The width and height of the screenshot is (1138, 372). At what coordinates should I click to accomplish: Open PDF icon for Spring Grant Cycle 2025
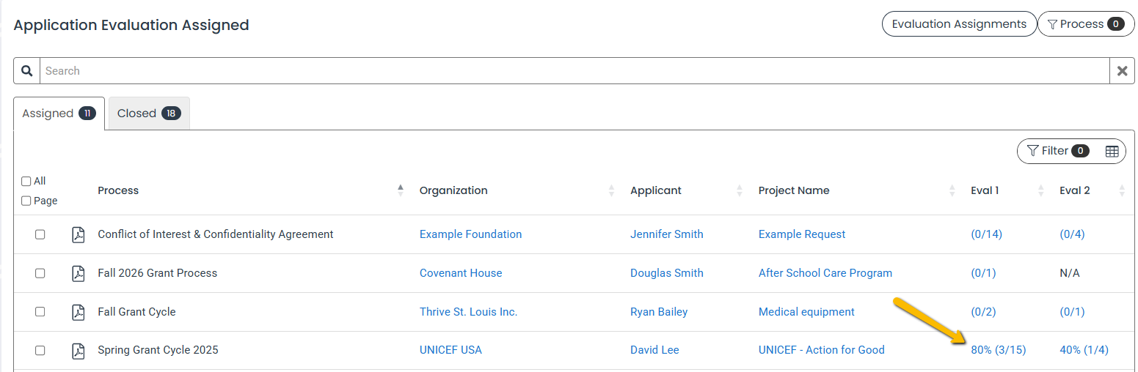[78, 351]
